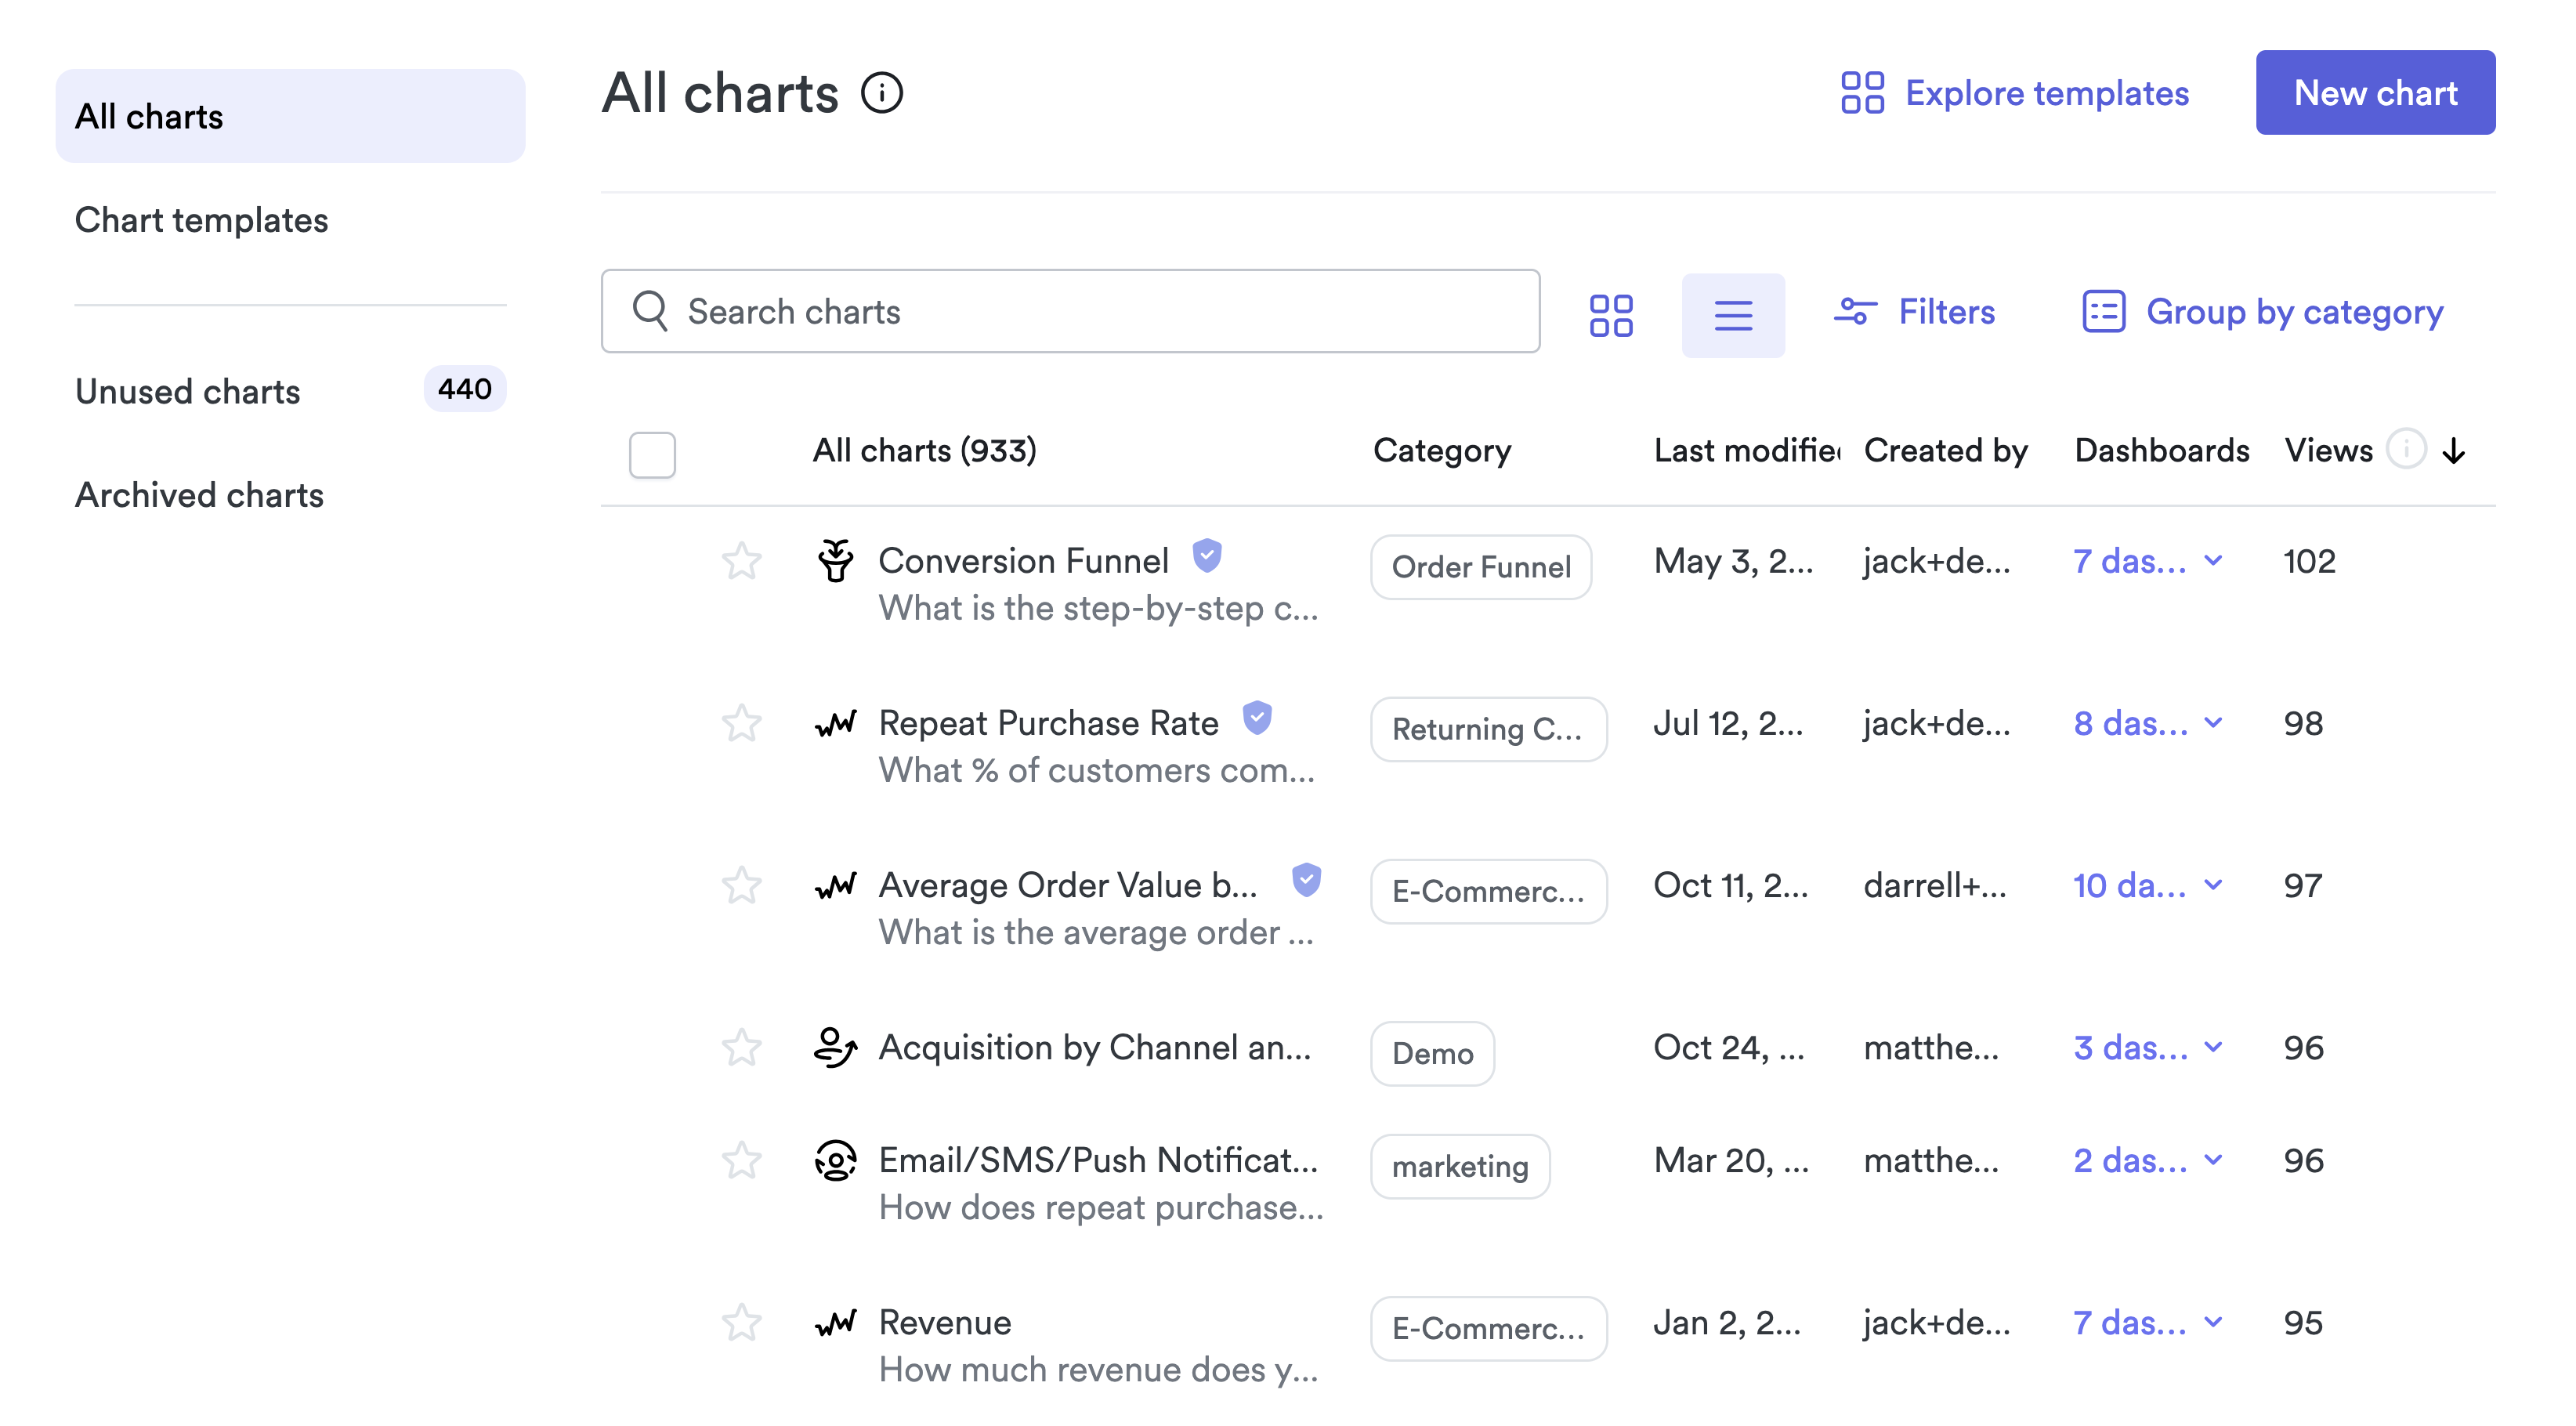The height and width of the screenshot is (1426, 2576).
Task: Switch to grid view layout
Action: [x=1611, y=314]
